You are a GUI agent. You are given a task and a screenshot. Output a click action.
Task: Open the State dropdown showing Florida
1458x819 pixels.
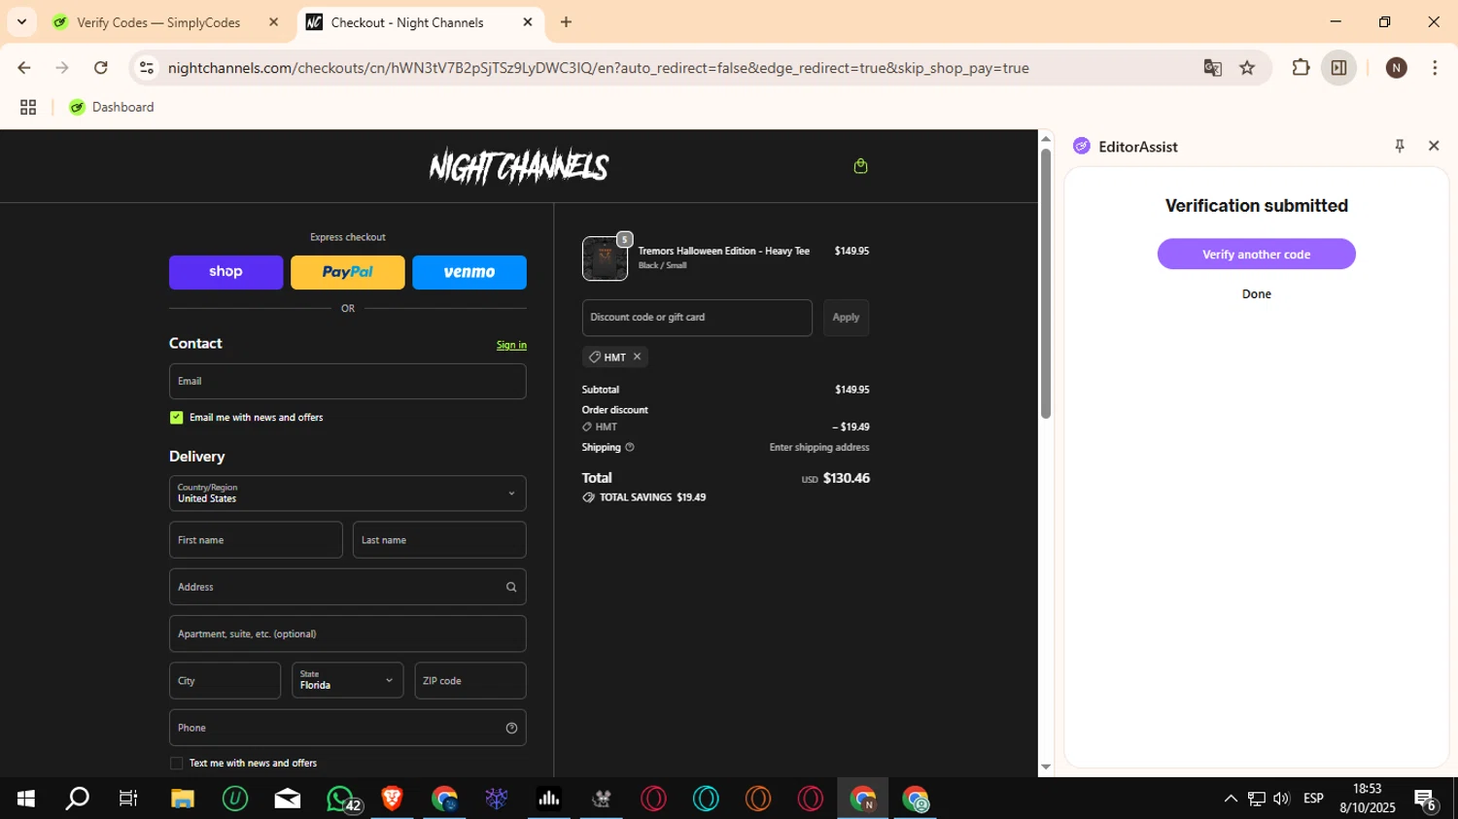pos(347,680)
